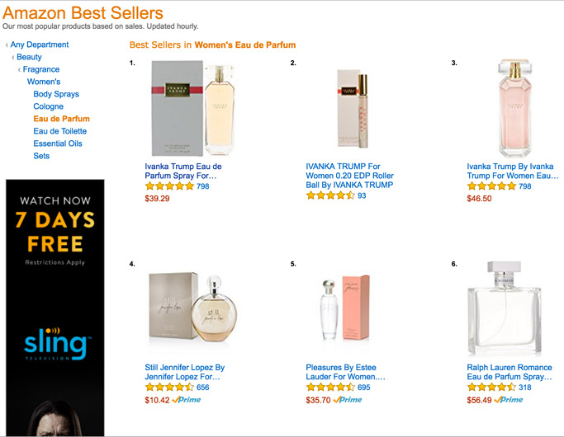Click star rating of Ivanka Trump Eau de Parfum Spray
Screen dimensions: 564x437
click(x=169, y=186)
